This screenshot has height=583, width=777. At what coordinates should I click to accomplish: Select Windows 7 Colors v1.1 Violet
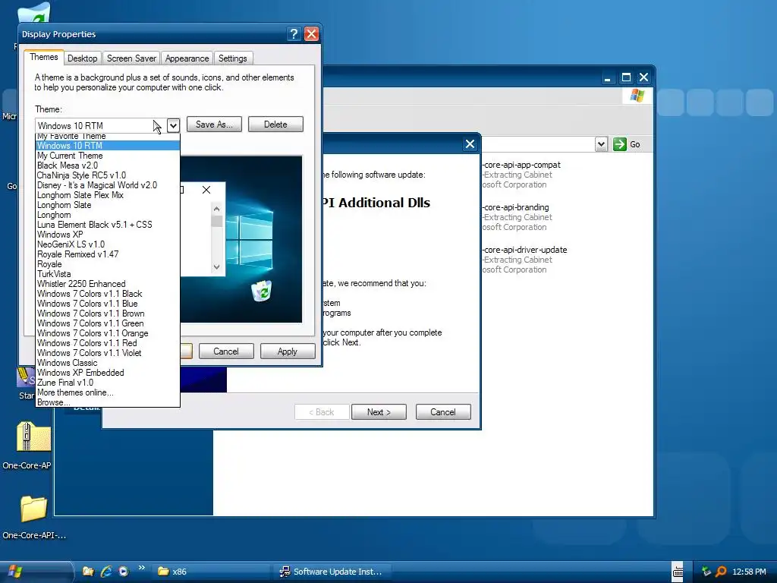coord(108,353)
